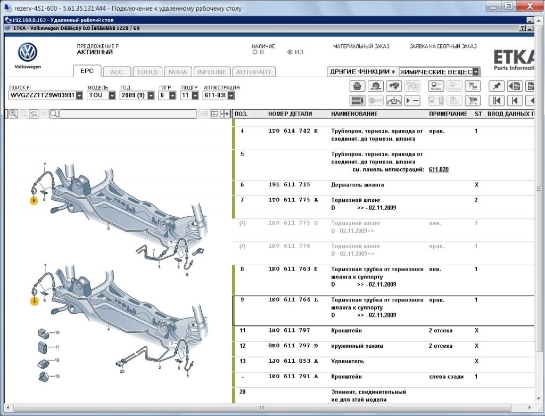Click the info car icon
Screen dimensions: 545x416
(394, 101)
